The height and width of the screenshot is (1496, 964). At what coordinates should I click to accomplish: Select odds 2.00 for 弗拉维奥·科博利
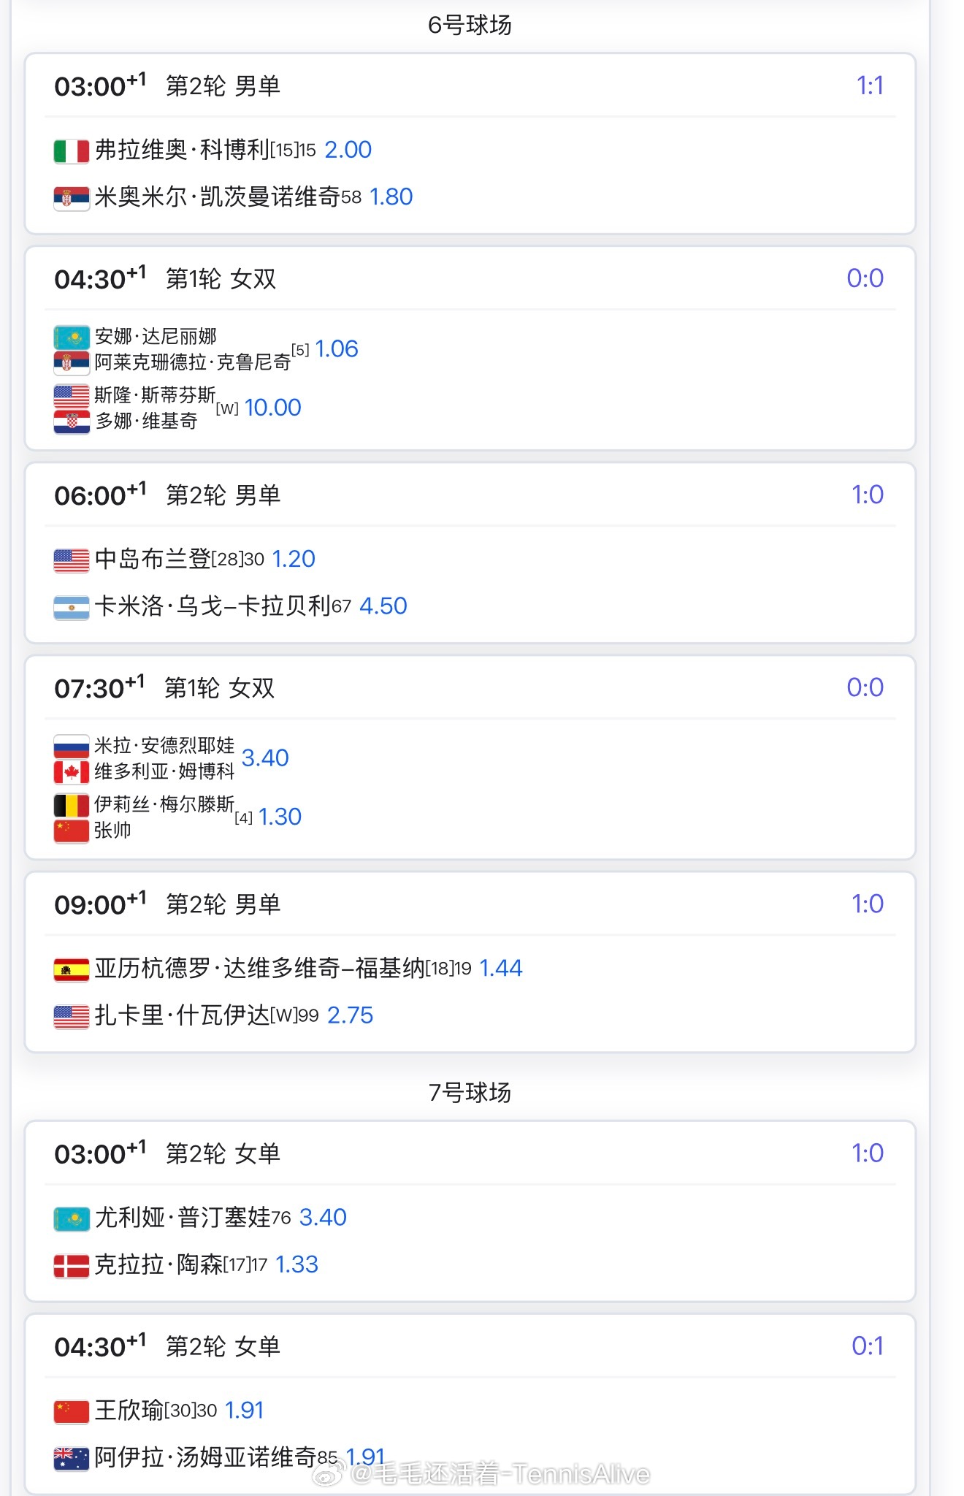click(348, 150)
